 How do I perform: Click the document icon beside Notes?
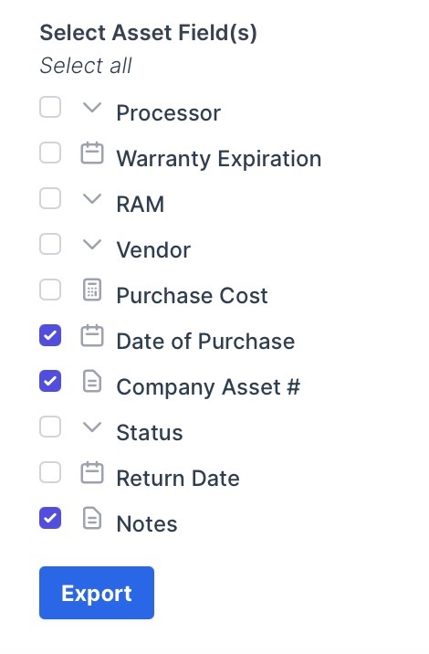click(x=91, y=518)
